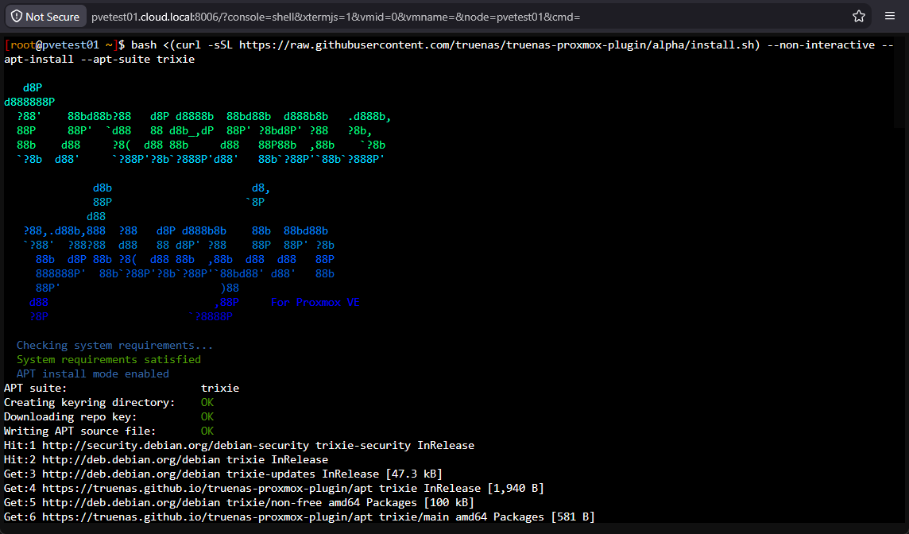Image resolution: width=909 pixels, height=534 pixels.
Task: Click the address bar URL field
Action: coord(335,17)
